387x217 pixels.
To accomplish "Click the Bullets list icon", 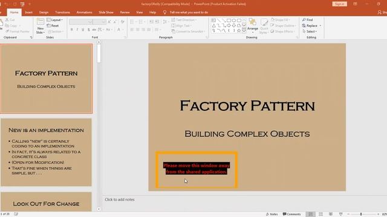I will (x=132, y=22).
